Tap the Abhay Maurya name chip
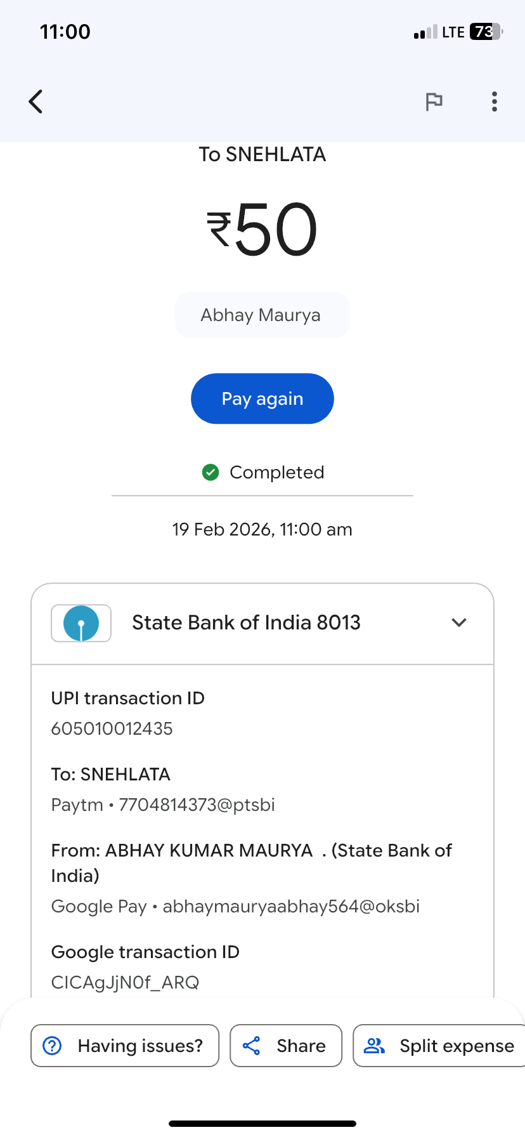The image size is (525, 1137). tap(262, 315)
